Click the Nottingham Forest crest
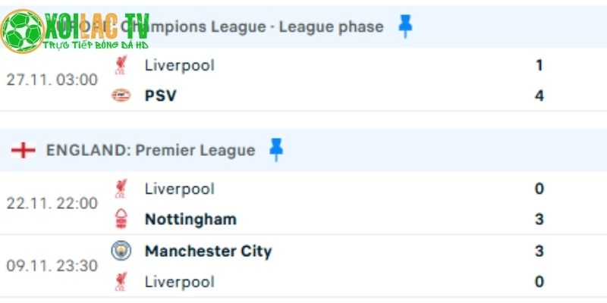The width and height of the screenshot is (607, 303). pos(121,219)
